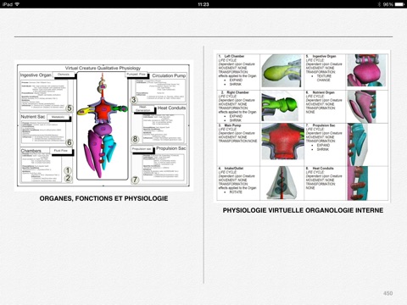Tap '1. Left Chamber' table heading

pyautogui.click(x=231, y=57)
